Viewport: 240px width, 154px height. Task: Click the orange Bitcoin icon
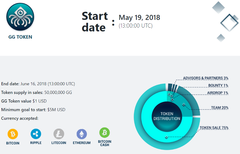(13, 134)
